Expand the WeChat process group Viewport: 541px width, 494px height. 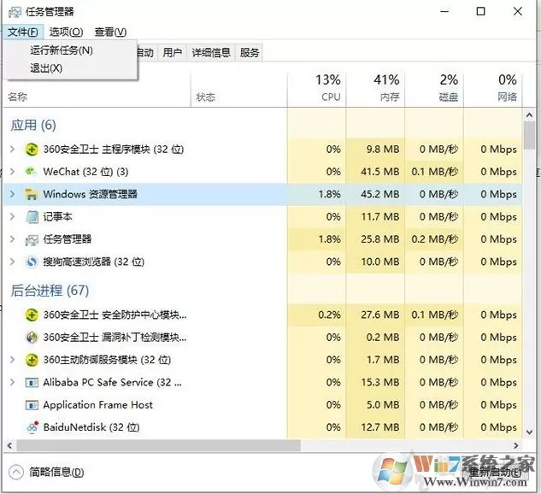click(13, 172)
